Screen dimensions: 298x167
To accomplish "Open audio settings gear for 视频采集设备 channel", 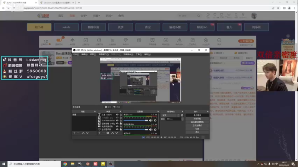I will pos(155,130).
